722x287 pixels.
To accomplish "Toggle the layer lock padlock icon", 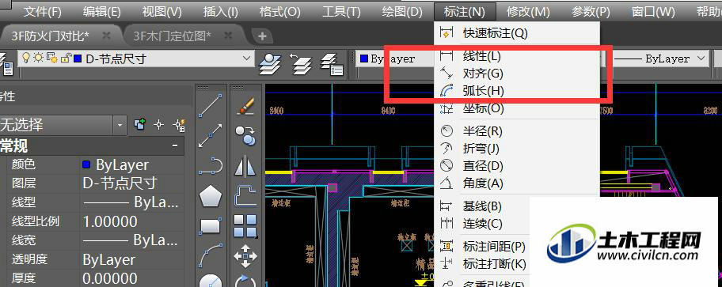I will click(x=66, y=59).
